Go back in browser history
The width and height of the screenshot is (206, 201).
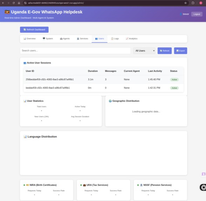(x=3, y=3)
